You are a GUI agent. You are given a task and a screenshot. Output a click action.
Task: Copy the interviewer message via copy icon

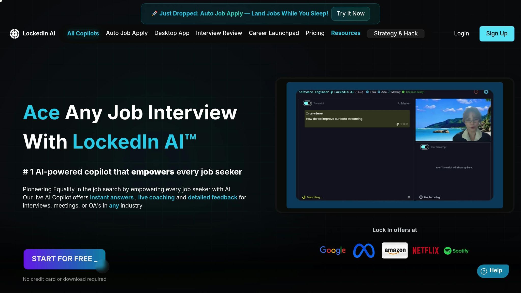[x=398, y=124]
